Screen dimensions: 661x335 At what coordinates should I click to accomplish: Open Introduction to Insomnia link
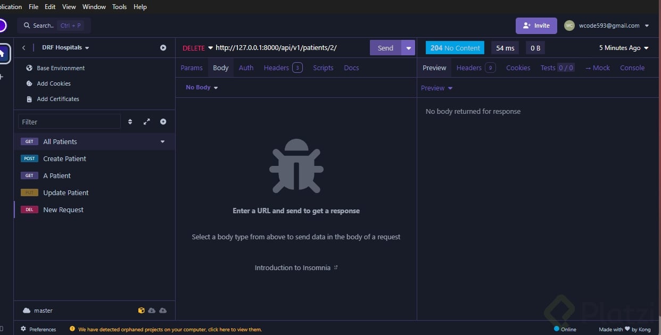coord(296,267)
